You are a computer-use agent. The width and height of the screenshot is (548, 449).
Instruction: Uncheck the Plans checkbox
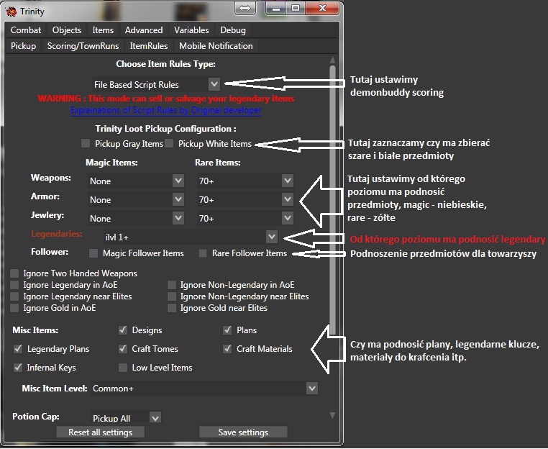click(x=227, y=330)
